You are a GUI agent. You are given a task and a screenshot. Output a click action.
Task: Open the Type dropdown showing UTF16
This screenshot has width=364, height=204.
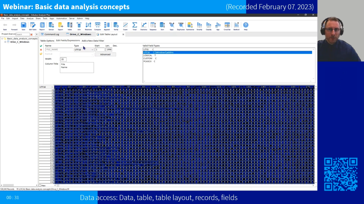[84, 50]
